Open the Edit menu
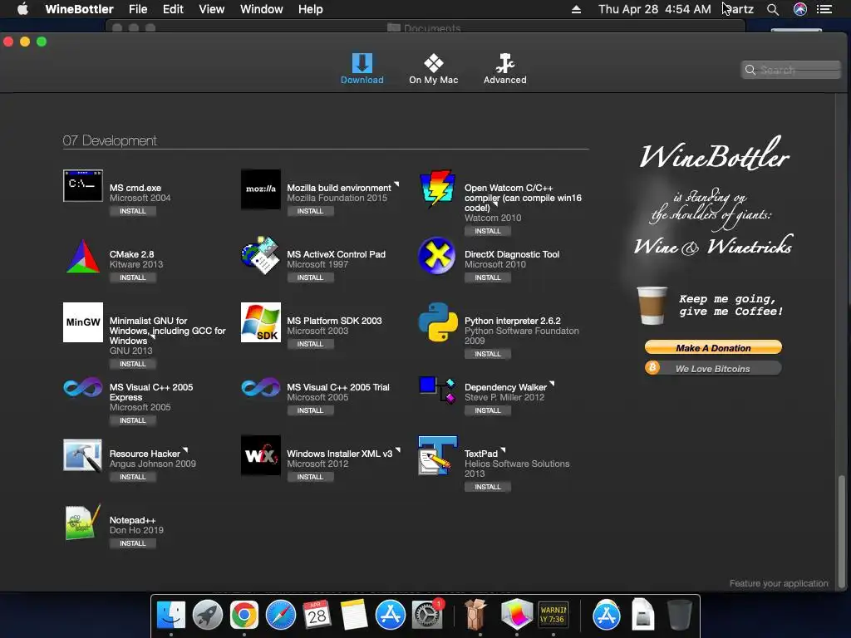The width and height of the screenshot is (851, 638). pos(173,9)
